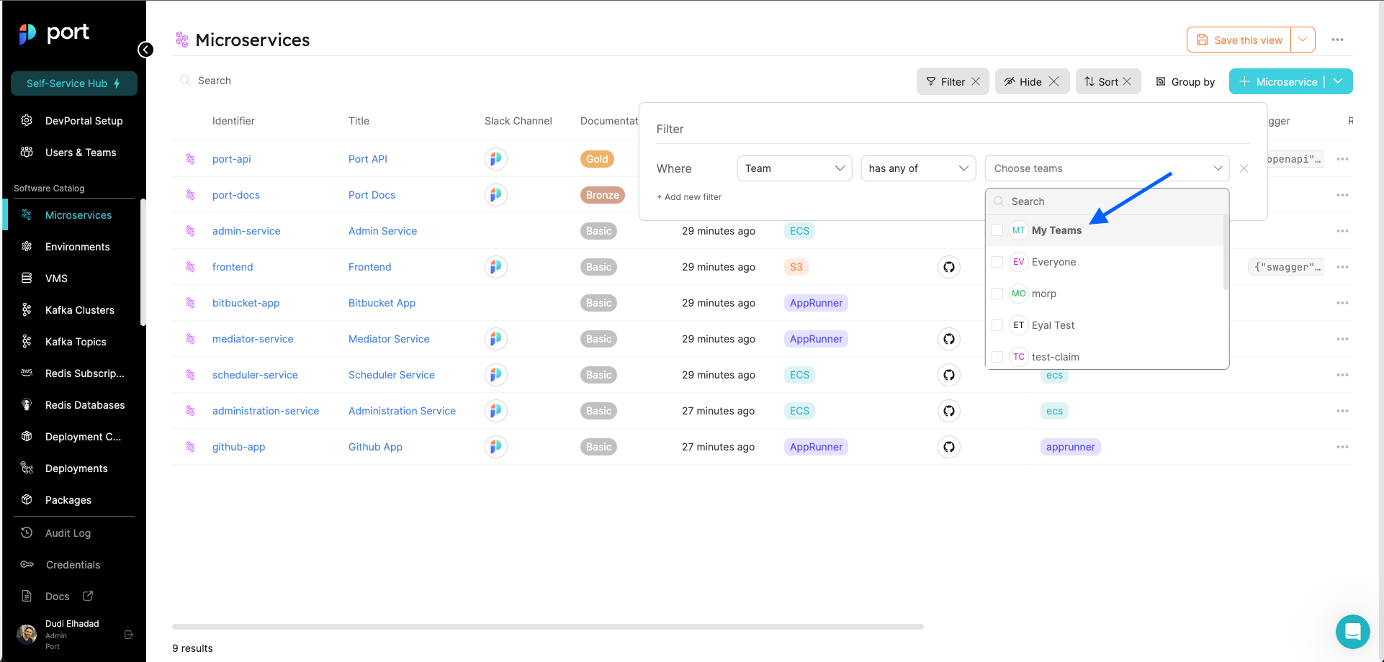Image resolution: width=1384 pixels, height=662 pixels.
Task: Click the Gold badge for port-api
Action: click(597, 159)
